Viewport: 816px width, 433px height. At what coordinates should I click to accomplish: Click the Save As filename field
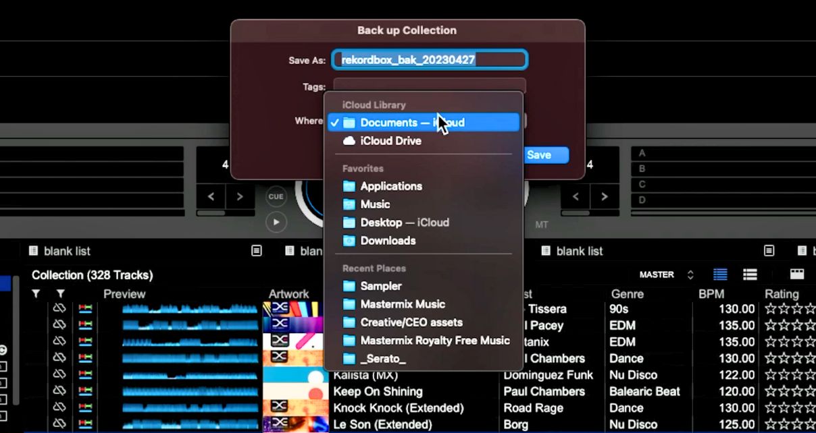point(430,59)
